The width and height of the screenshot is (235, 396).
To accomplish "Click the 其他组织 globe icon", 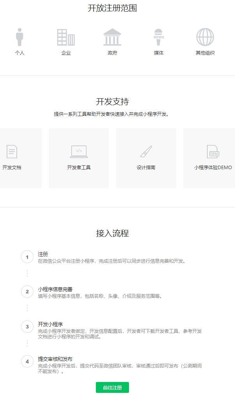I will coord(205,37).
